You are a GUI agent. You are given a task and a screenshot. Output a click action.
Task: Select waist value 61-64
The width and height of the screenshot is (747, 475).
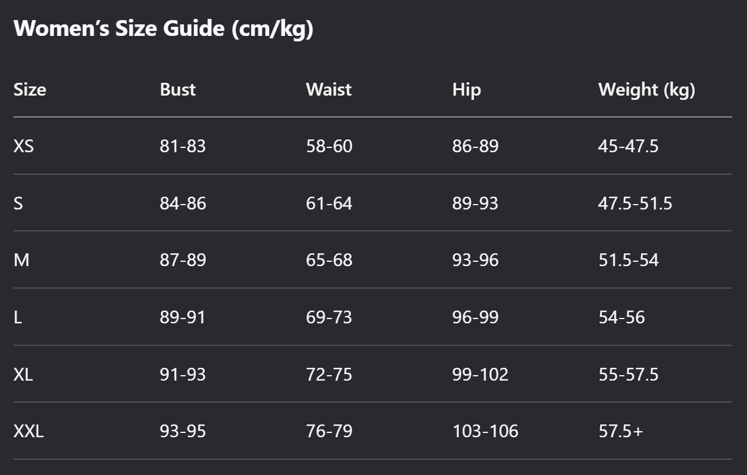pos(329,203)
